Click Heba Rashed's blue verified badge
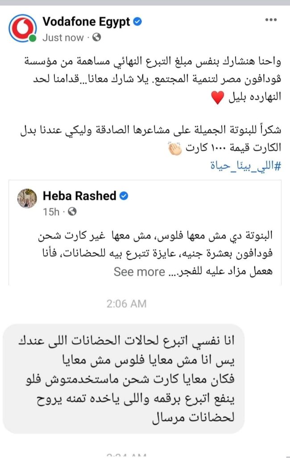Screen dimensions: 290x458 [x=124, y=195]
